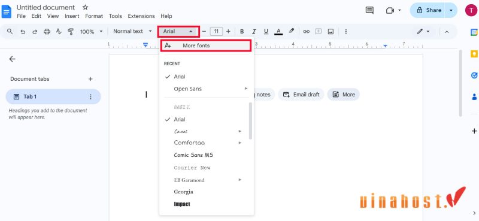The image size is (479, 221).
Task: Star the Untitled document
Action: click(x=85, y=7)
